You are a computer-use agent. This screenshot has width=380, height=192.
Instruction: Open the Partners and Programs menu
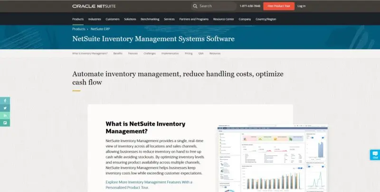tap(194, 19)
